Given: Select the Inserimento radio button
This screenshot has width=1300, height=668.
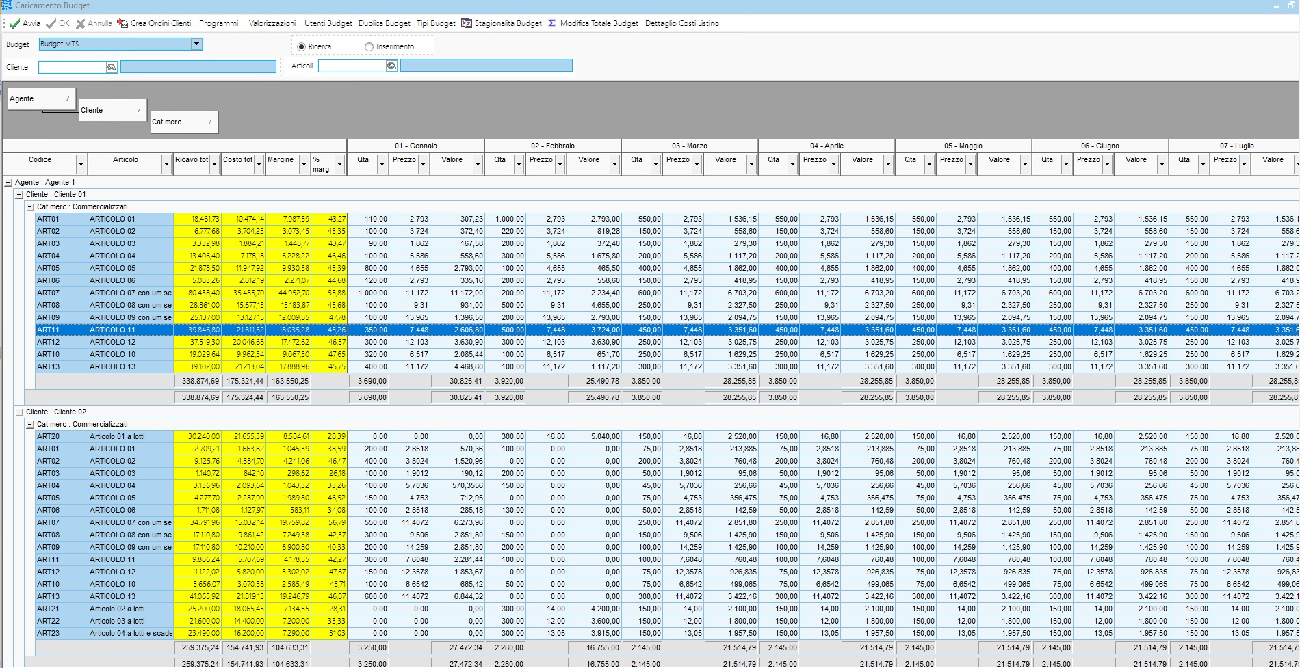Looking at the screenshot, I should coord(369,46).
